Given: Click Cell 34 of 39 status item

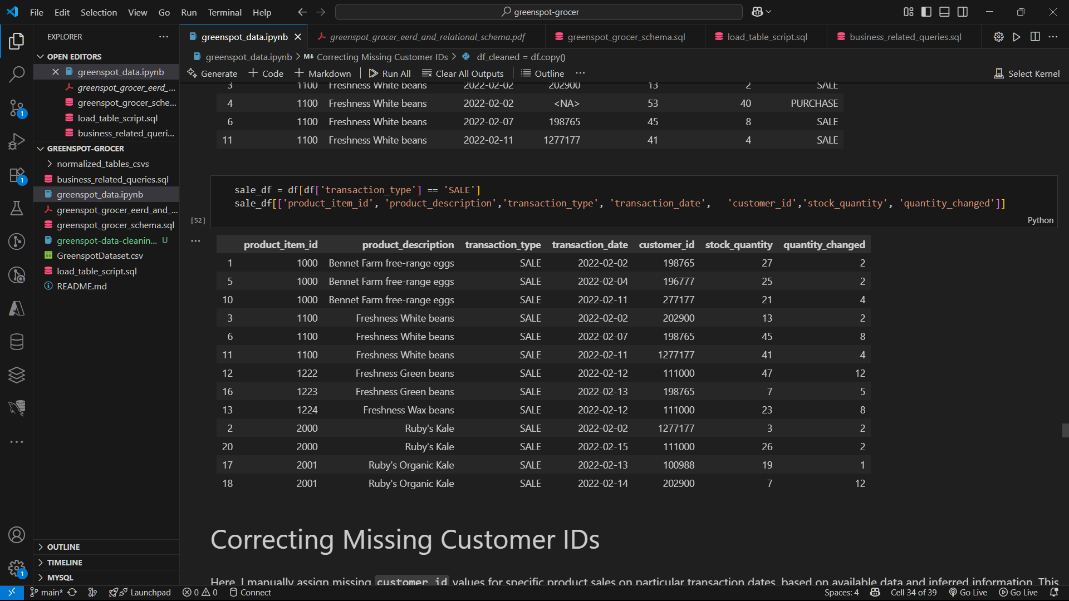Looking at the screenshot, I should 913,593.
